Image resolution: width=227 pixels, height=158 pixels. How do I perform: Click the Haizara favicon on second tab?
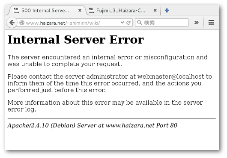(91, 11)
